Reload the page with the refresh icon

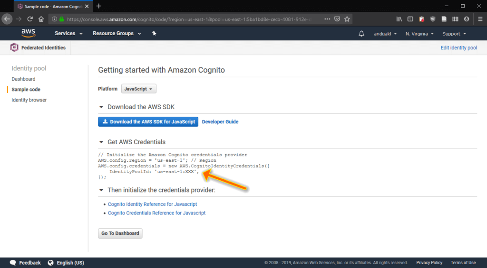[30, 19]
